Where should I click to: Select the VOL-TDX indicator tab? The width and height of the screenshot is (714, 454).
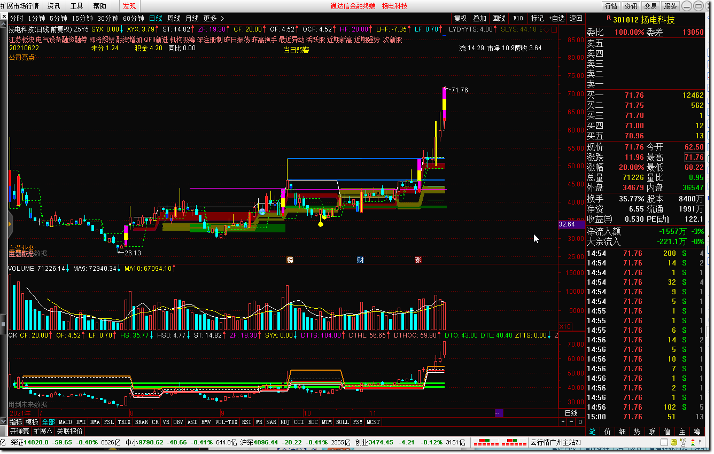click(x=226, y=422)
